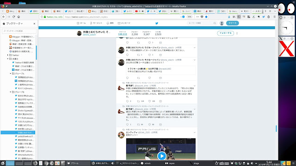Collapse the 弁護士 bookmark folder
Image resolution: width=296 pixels, height=166 pixels.
pyautogui.click(x=8, y=59)
